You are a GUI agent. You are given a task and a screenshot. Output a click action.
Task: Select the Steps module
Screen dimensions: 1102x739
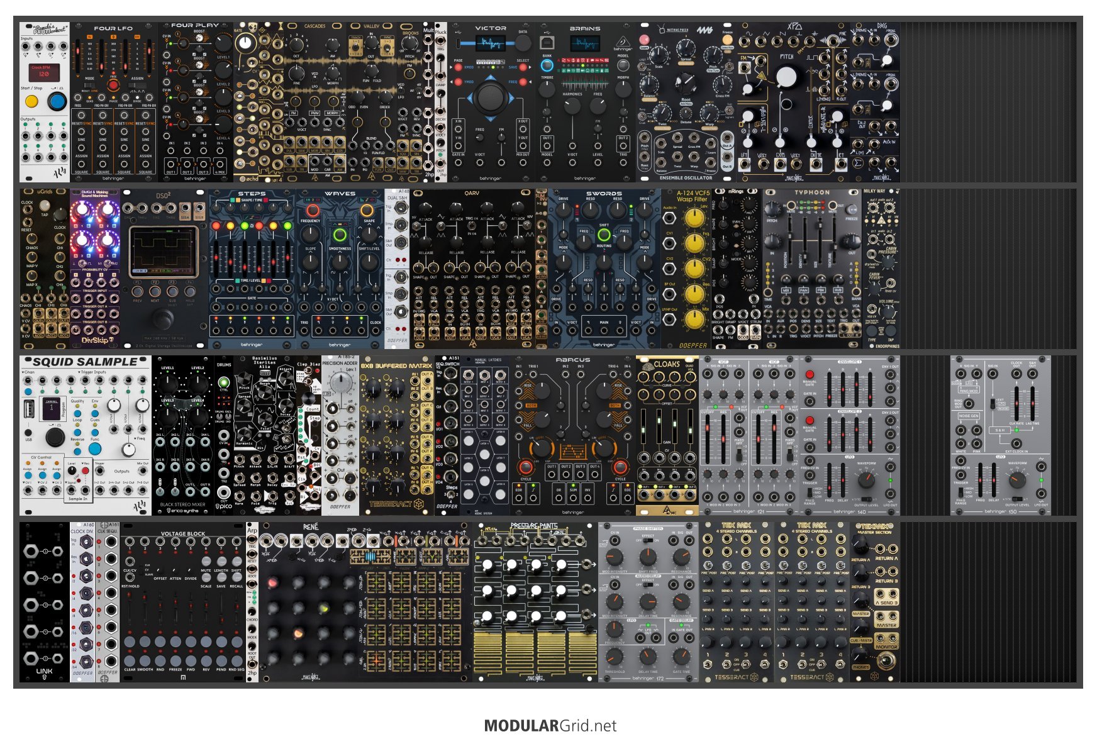[x=252, y=269]
